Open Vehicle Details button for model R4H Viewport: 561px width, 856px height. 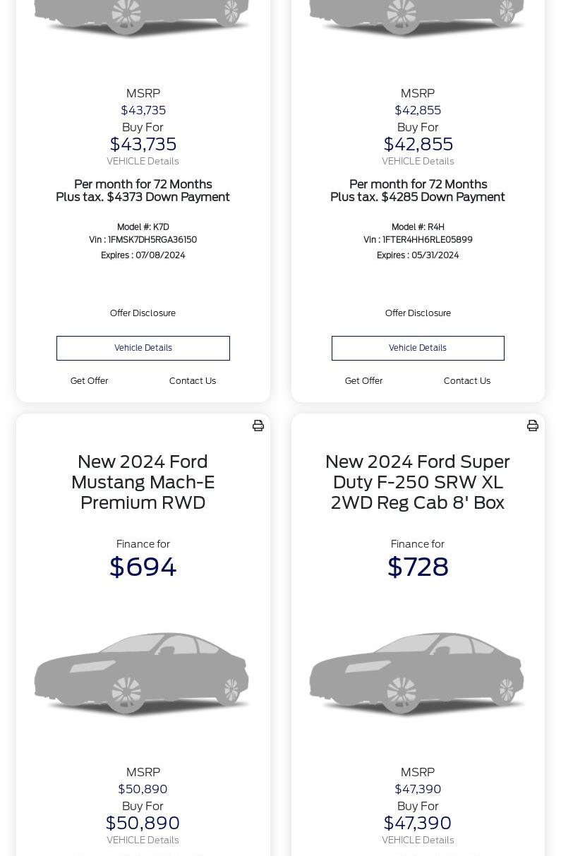418,348
